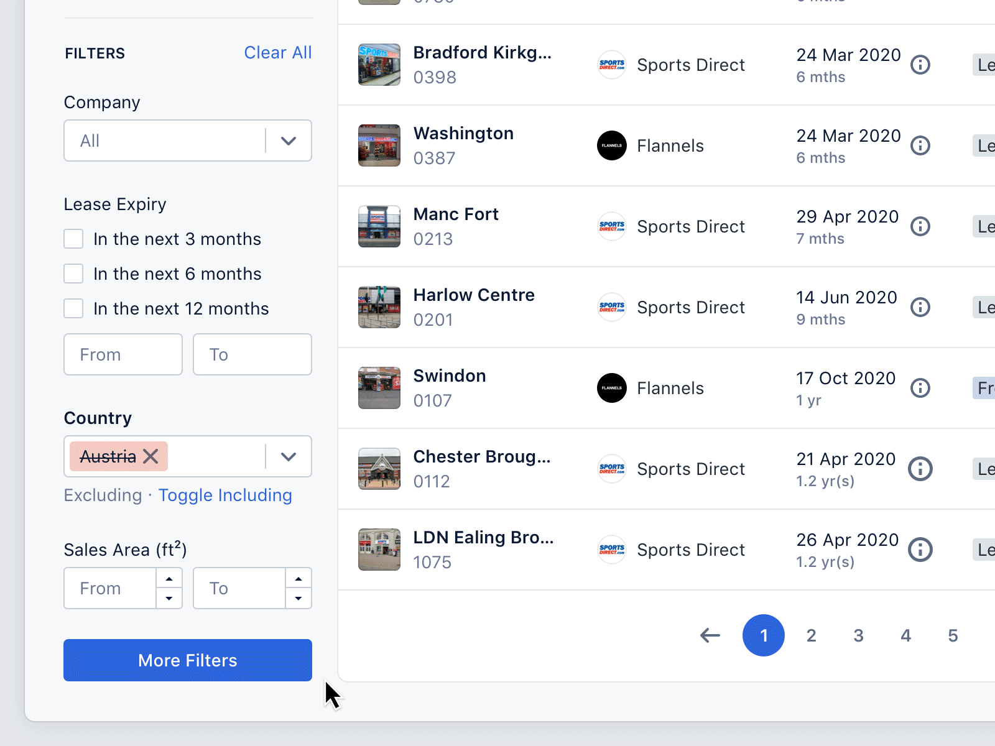
Task: Click info icon for Chester Broughton row
Action: [920, 469]
